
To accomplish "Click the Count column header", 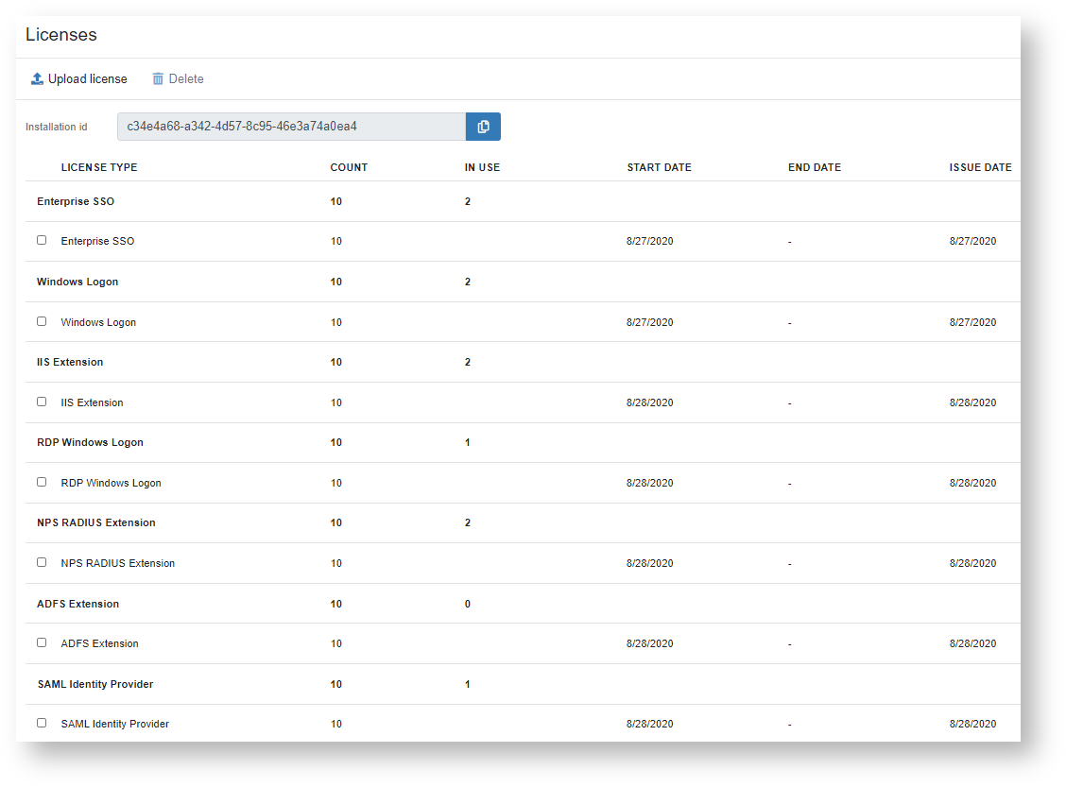I will pos(349,167).
